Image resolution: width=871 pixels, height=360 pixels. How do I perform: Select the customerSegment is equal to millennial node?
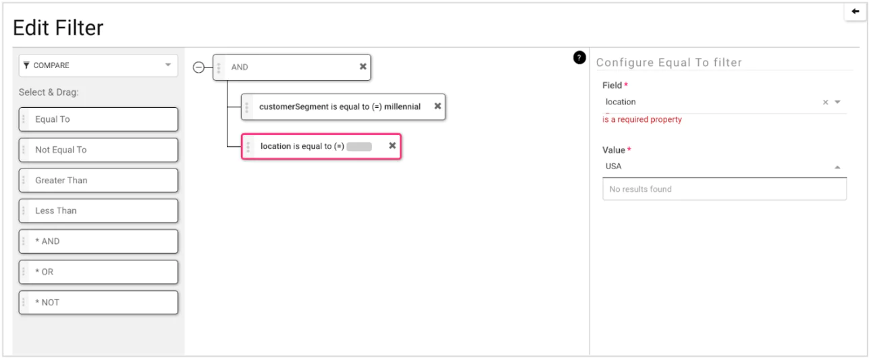[340, 107]
